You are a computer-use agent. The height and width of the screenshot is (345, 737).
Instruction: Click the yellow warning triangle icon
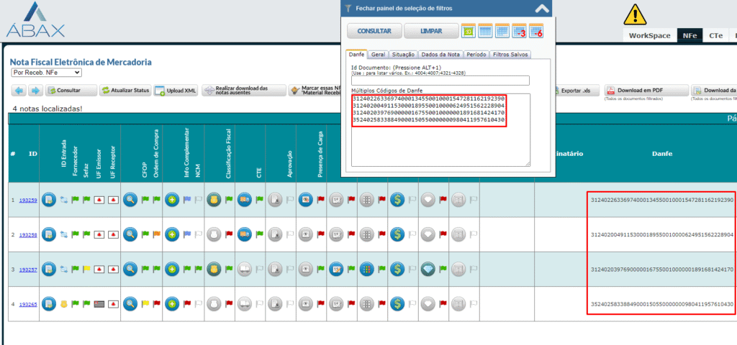[636, 14]
